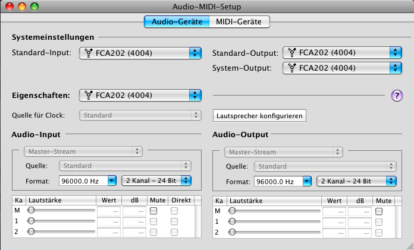Viewport: 414px width, 250px height.
Task: Click FireWire icon in Standard-Input popup
Action: click(88, 53)
